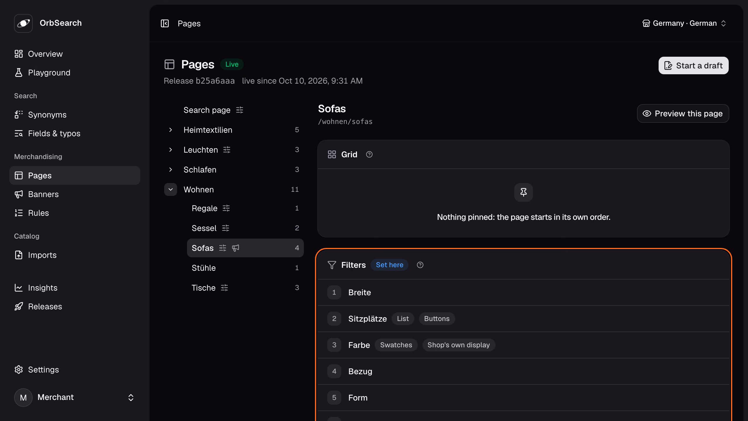Click the pin icon in Grid
Screen dimensions: 748x421
pos(523,192)
